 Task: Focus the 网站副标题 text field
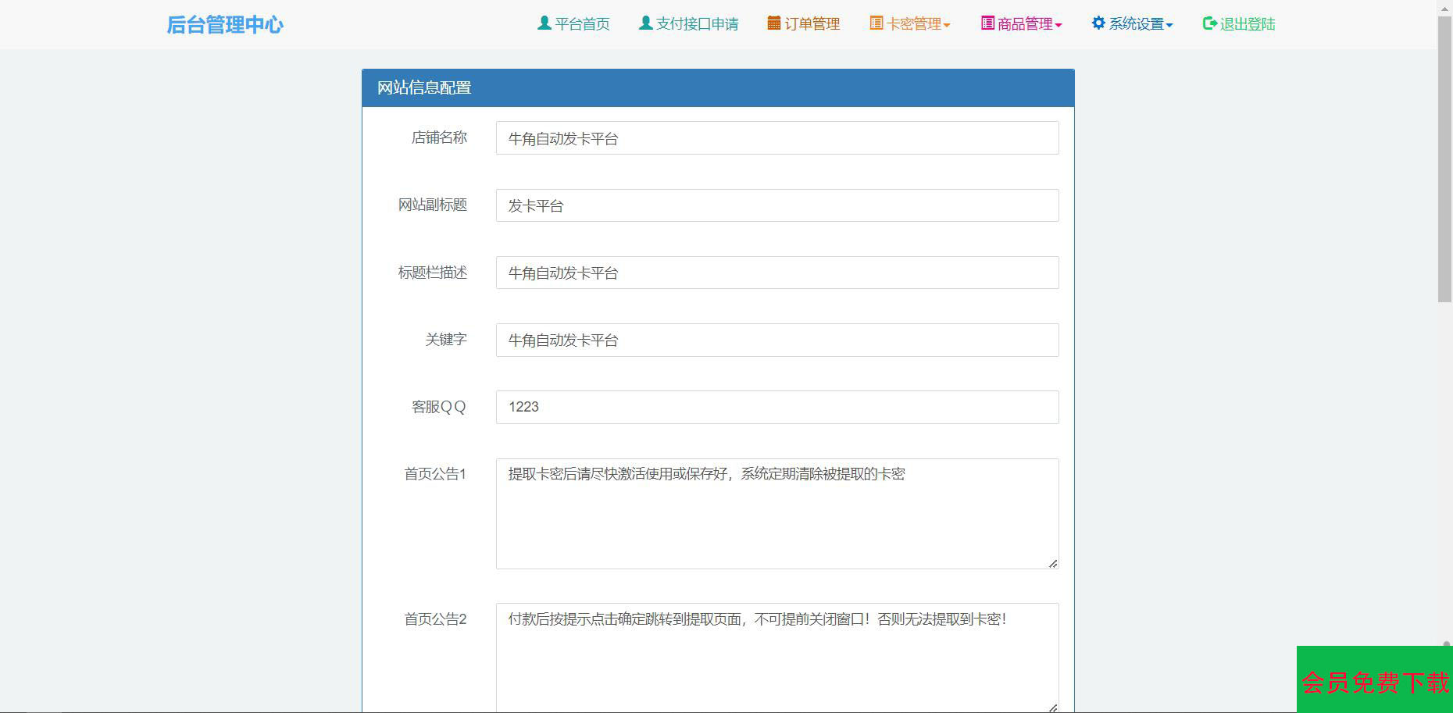(776, 205)
